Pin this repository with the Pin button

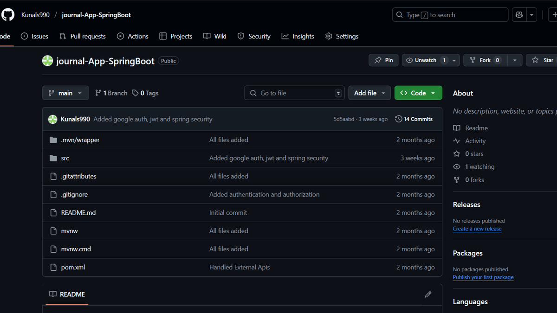pyautogui.click(x=384, y=60)
